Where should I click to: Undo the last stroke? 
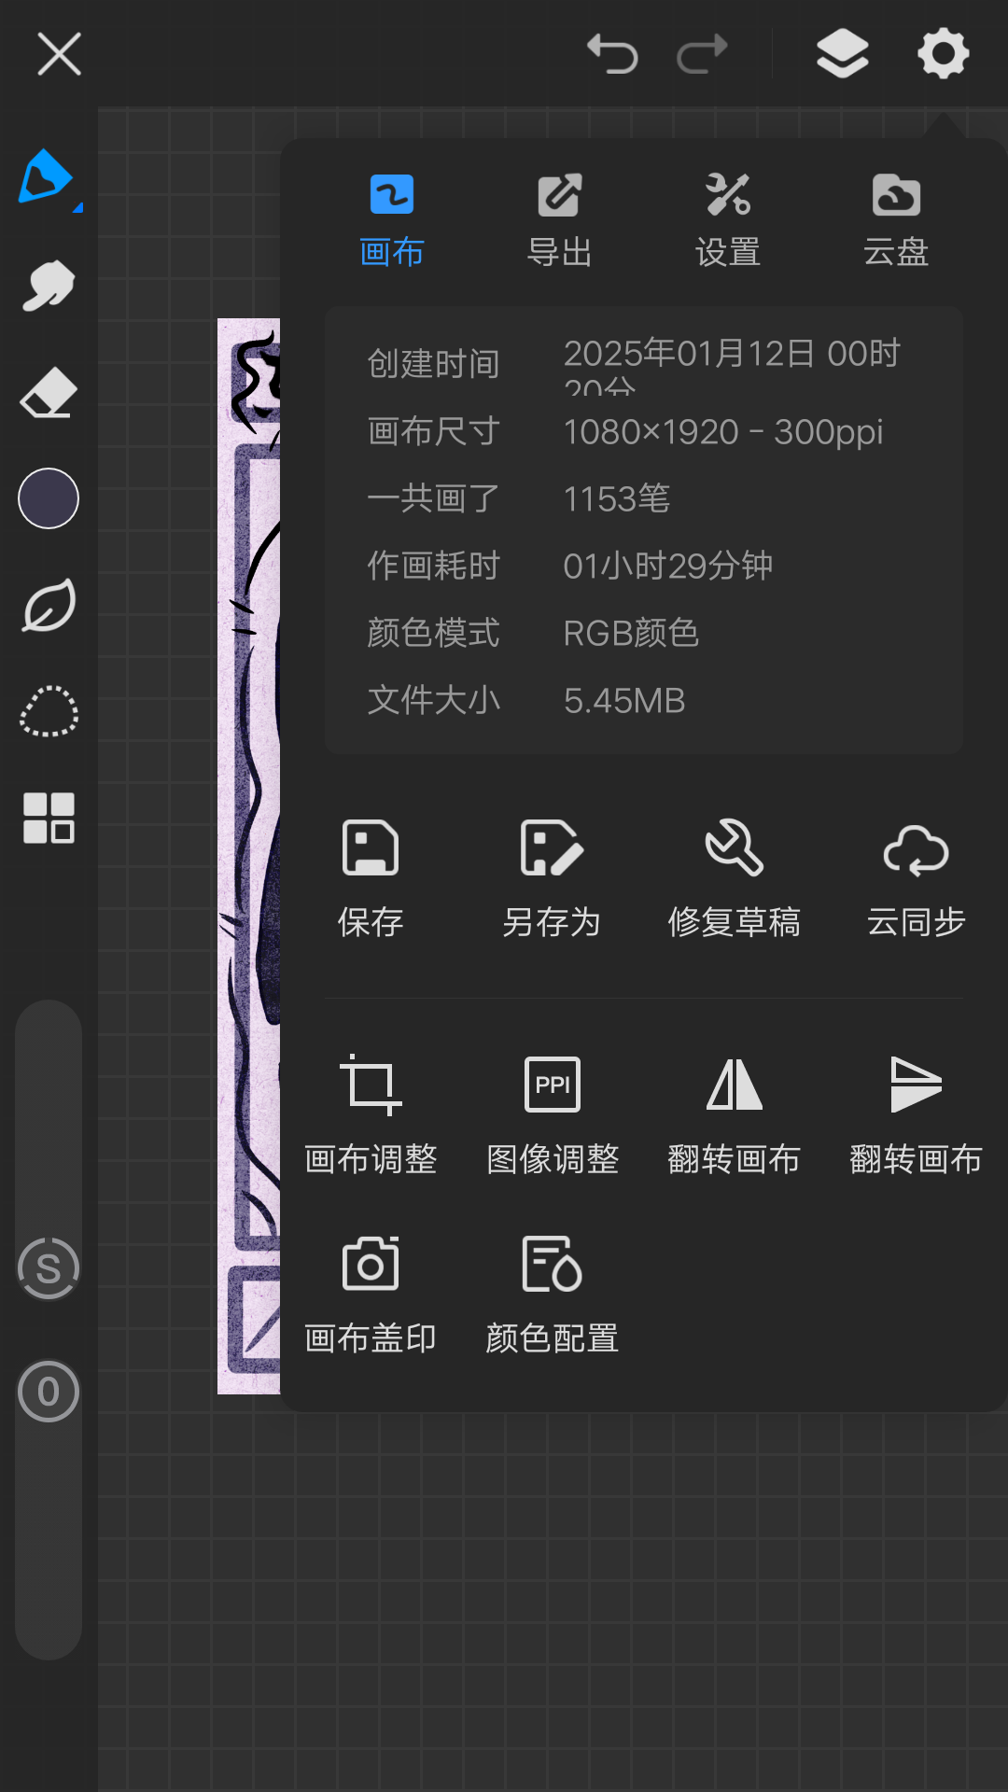pos(612,53)
